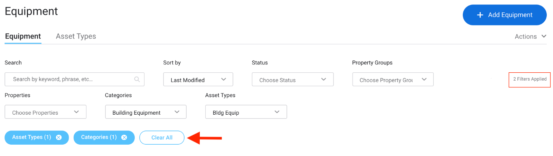Open the Choose Property Groups dropdown
553x156 pixels.
[393, 80]
